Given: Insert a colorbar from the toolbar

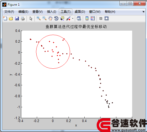Looking at the screenshot, I should tap(87, 18).
